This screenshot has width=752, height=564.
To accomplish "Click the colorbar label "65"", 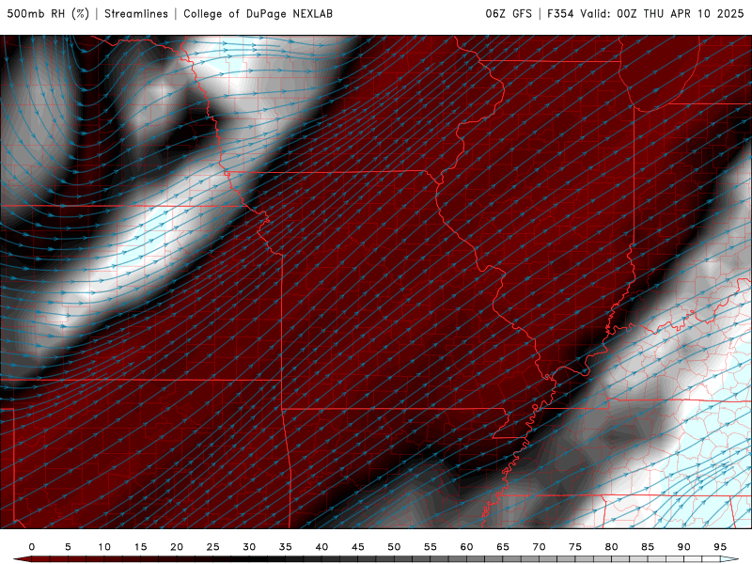I will [503, 547].
